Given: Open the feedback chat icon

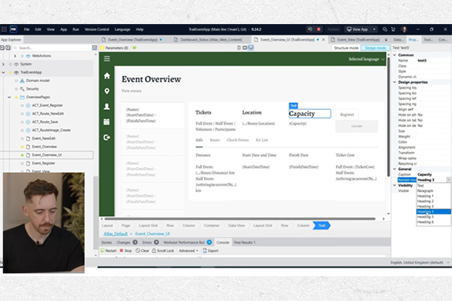Looking at the screenshot, I should [x=384, y=29].
